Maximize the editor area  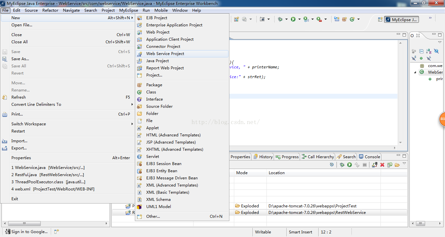pos(404,35)
